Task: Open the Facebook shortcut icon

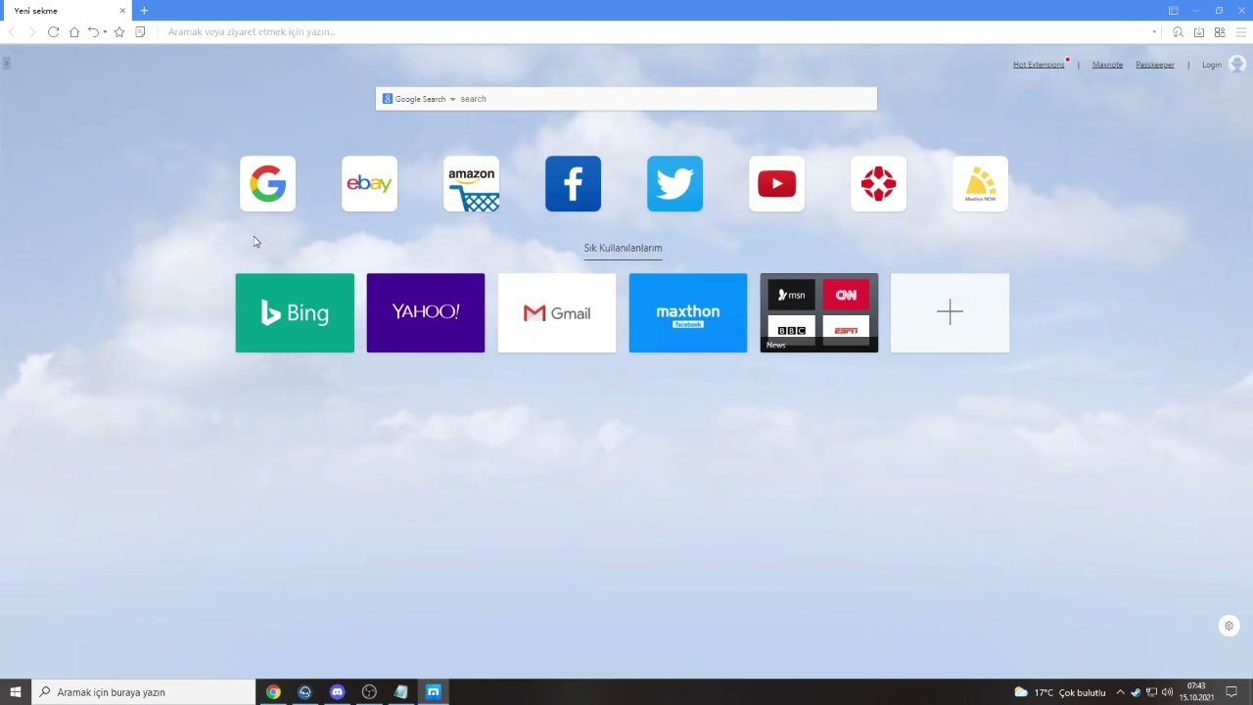Action: tap(573, 183)
